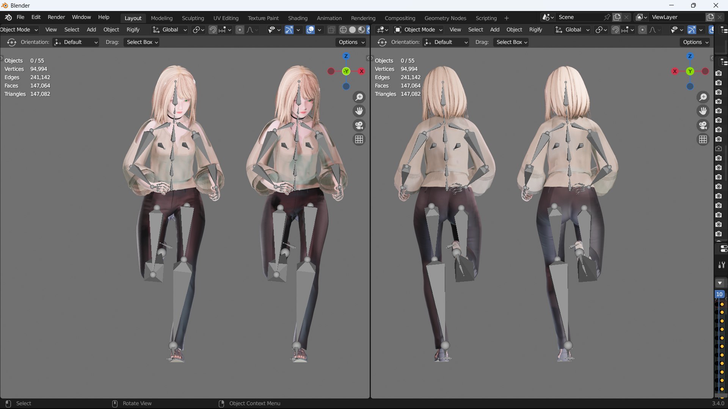Click the ViewLayer name field
The height and width of the screenshot is (409, 728).
(x=677, y=17)
